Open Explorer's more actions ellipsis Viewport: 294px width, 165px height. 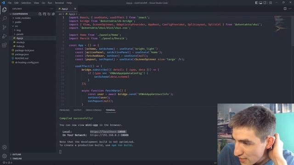pyautogui.click(x=51, y=9)
